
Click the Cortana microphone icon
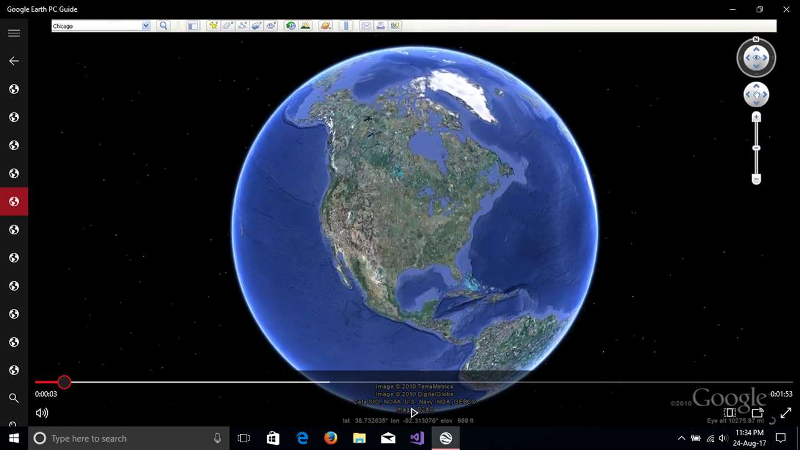pyautogui.click(x=217, y=438)
